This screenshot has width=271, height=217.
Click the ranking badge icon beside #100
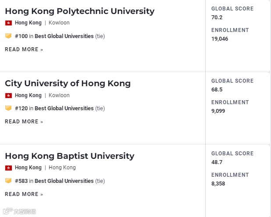click(x=8, y=36)
